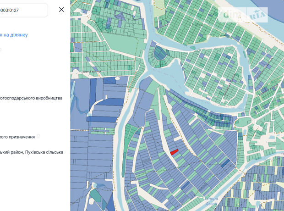Open the link ending in 'на ділянку'
Image resolution: width=284 pixels, height=211 pixels.
click(14, 35)
